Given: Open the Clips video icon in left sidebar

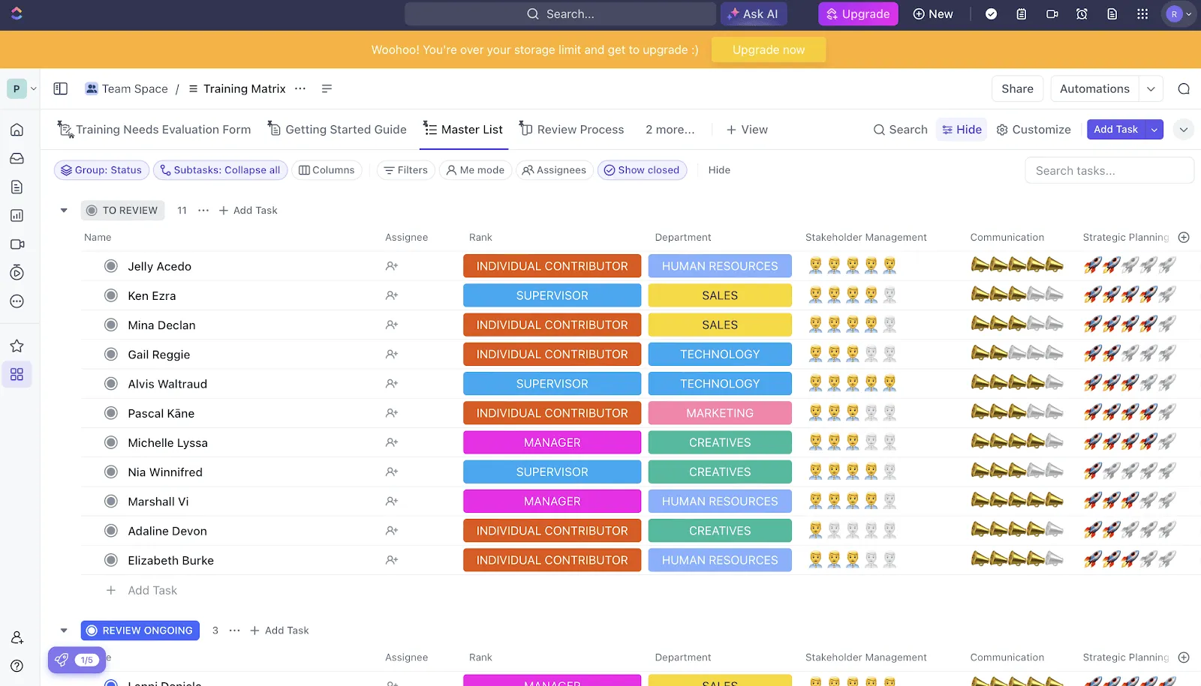Looking at the screenshot, I should tap(17, 244).
